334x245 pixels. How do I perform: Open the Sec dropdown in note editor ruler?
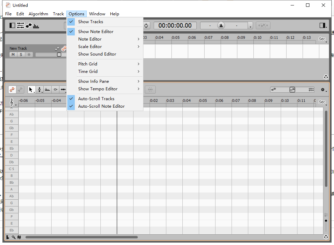click(323, 102)
